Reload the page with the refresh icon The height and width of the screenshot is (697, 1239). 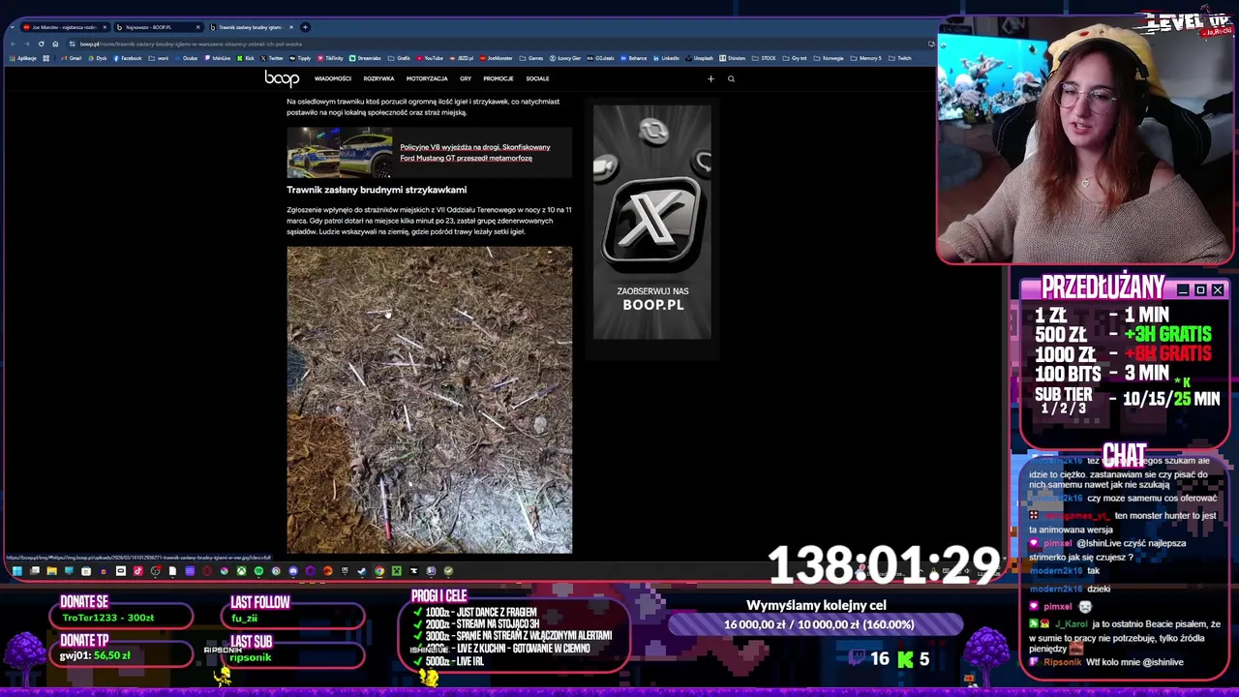(x=41, y=44)
